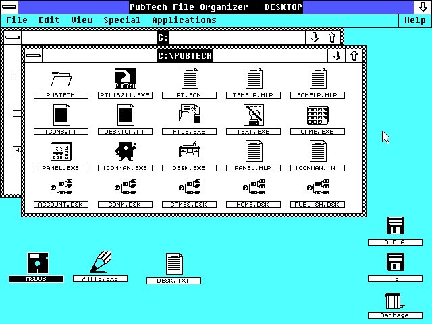This screenshot has width=432, height=324.
Task: Open the PUBTECH folder icon
Action: pyautogui.click(x=61, y=79)
